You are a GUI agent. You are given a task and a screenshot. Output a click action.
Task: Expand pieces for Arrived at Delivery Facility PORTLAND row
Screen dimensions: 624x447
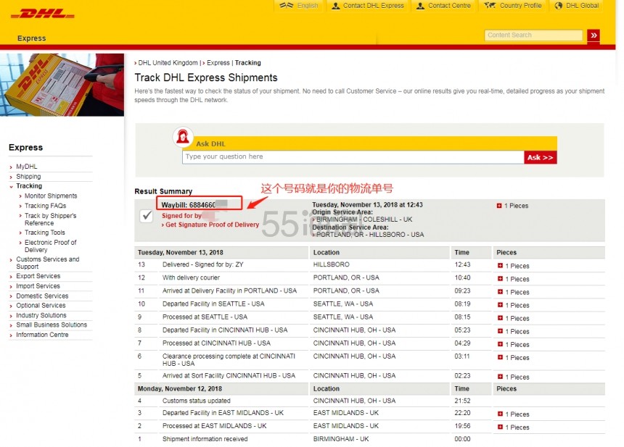tap(500, 292)
